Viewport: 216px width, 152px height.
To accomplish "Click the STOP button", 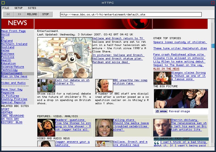I will [45, 14].
